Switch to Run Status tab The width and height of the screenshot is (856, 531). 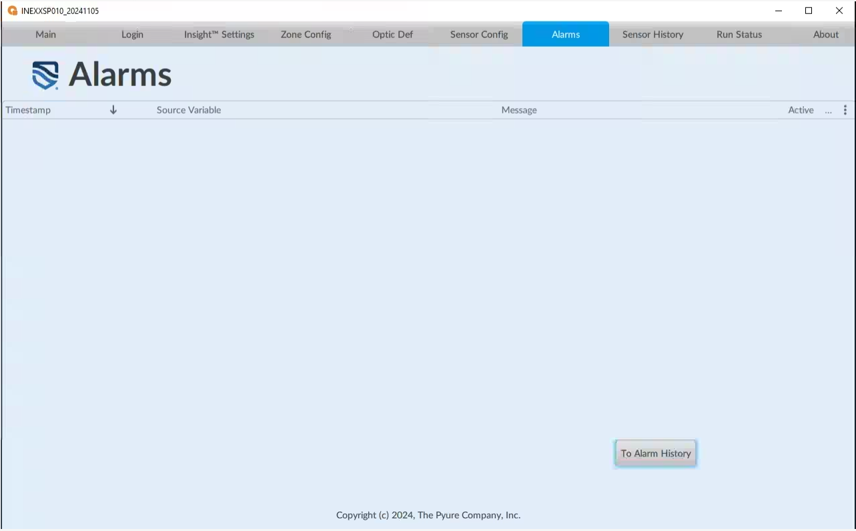point(739,35)
